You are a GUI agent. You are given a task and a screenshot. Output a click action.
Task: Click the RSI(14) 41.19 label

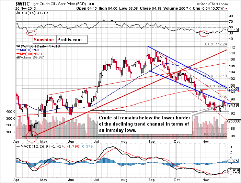tap(34, 13)
